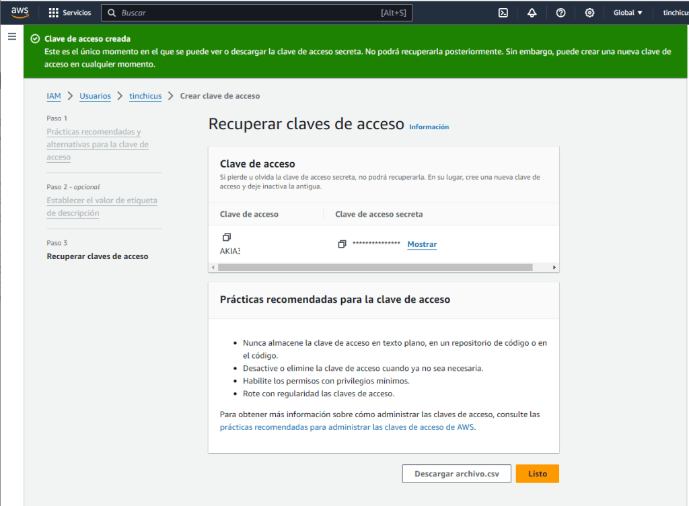Open the tinchicus breadcrumb link
Viewport: 689px width, 506px height.
tap(145, 96)
